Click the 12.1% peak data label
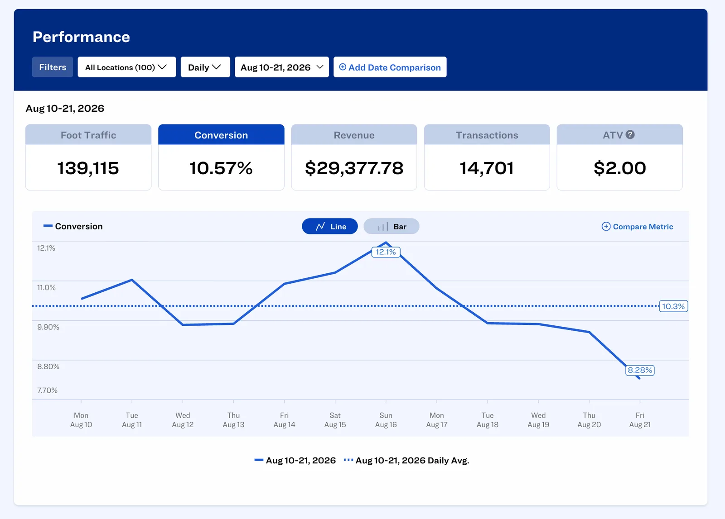 386,252
